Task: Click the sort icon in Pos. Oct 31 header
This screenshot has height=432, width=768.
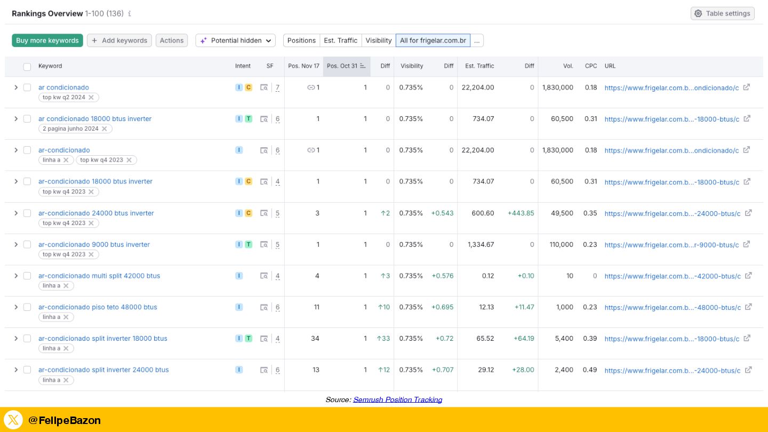Action: click(363, 66)
